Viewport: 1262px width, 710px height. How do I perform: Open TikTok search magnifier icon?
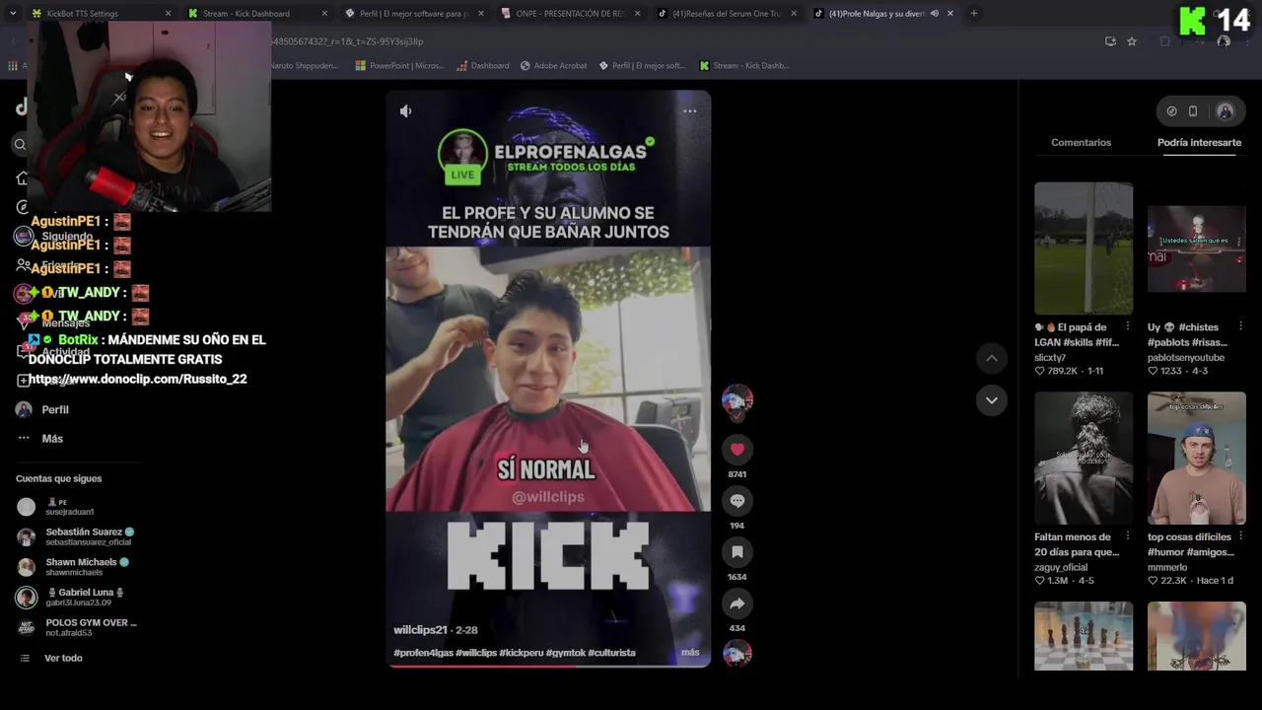(20, 145)
